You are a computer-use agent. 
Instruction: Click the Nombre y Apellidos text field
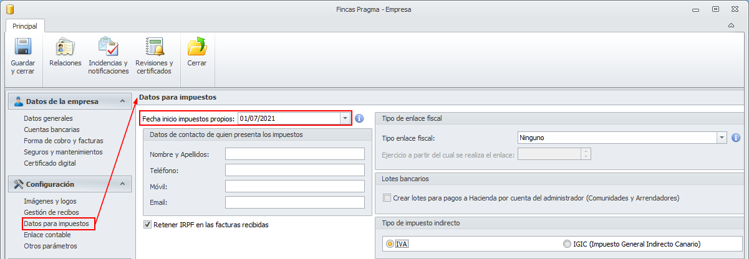click(x=294, y=154)
